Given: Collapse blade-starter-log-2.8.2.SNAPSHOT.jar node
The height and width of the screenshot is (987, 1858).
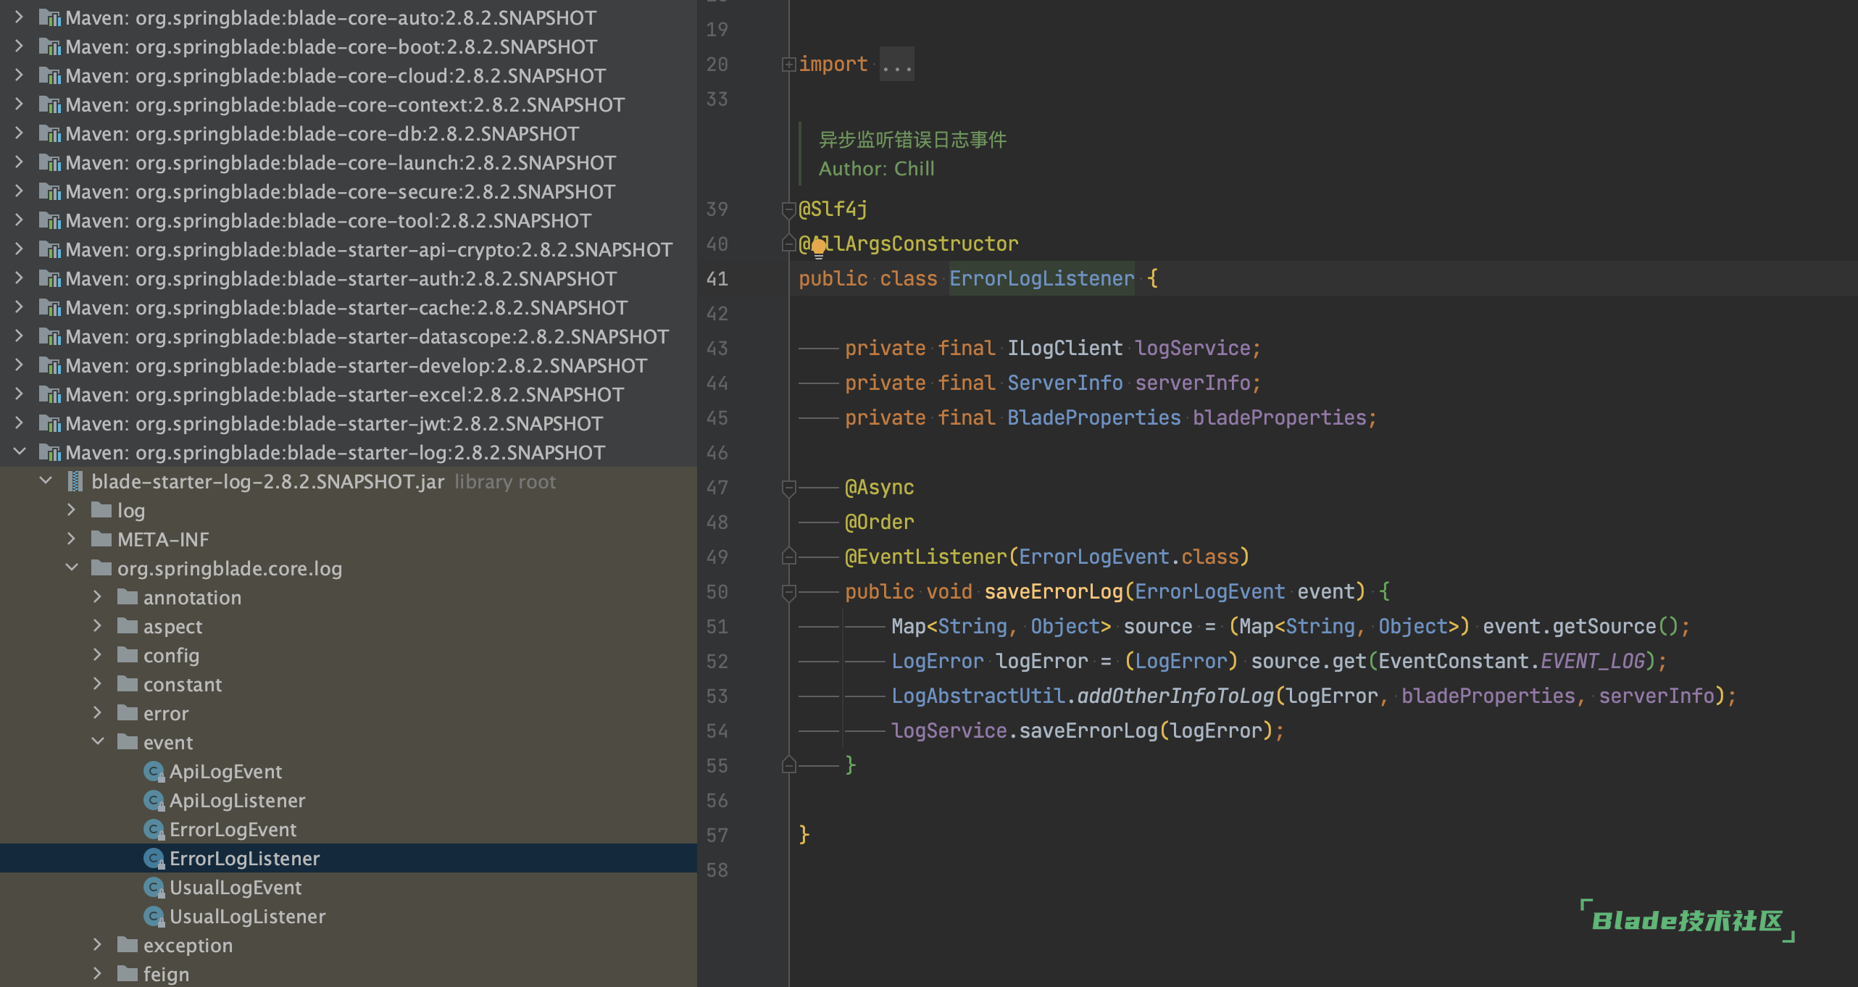Looking at the screenshot, I should coord(46,480).
